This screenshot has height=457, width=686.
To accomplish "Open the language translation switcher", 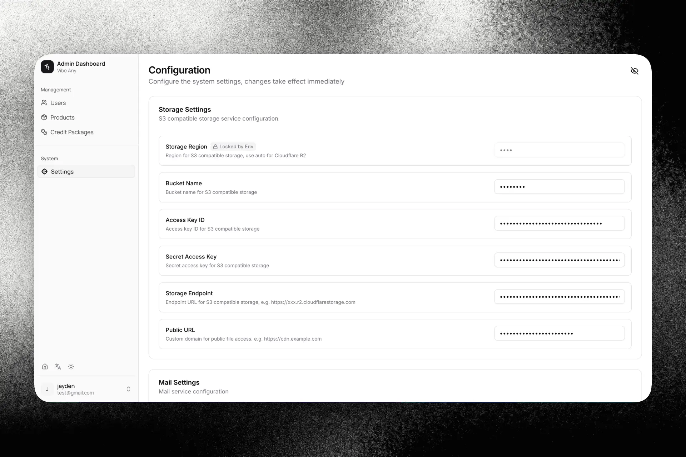I will tap(58, 367).
